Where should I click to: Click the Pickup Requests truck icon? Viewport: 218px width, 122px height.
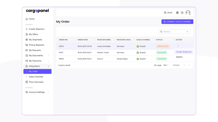(x=27, y=45)
